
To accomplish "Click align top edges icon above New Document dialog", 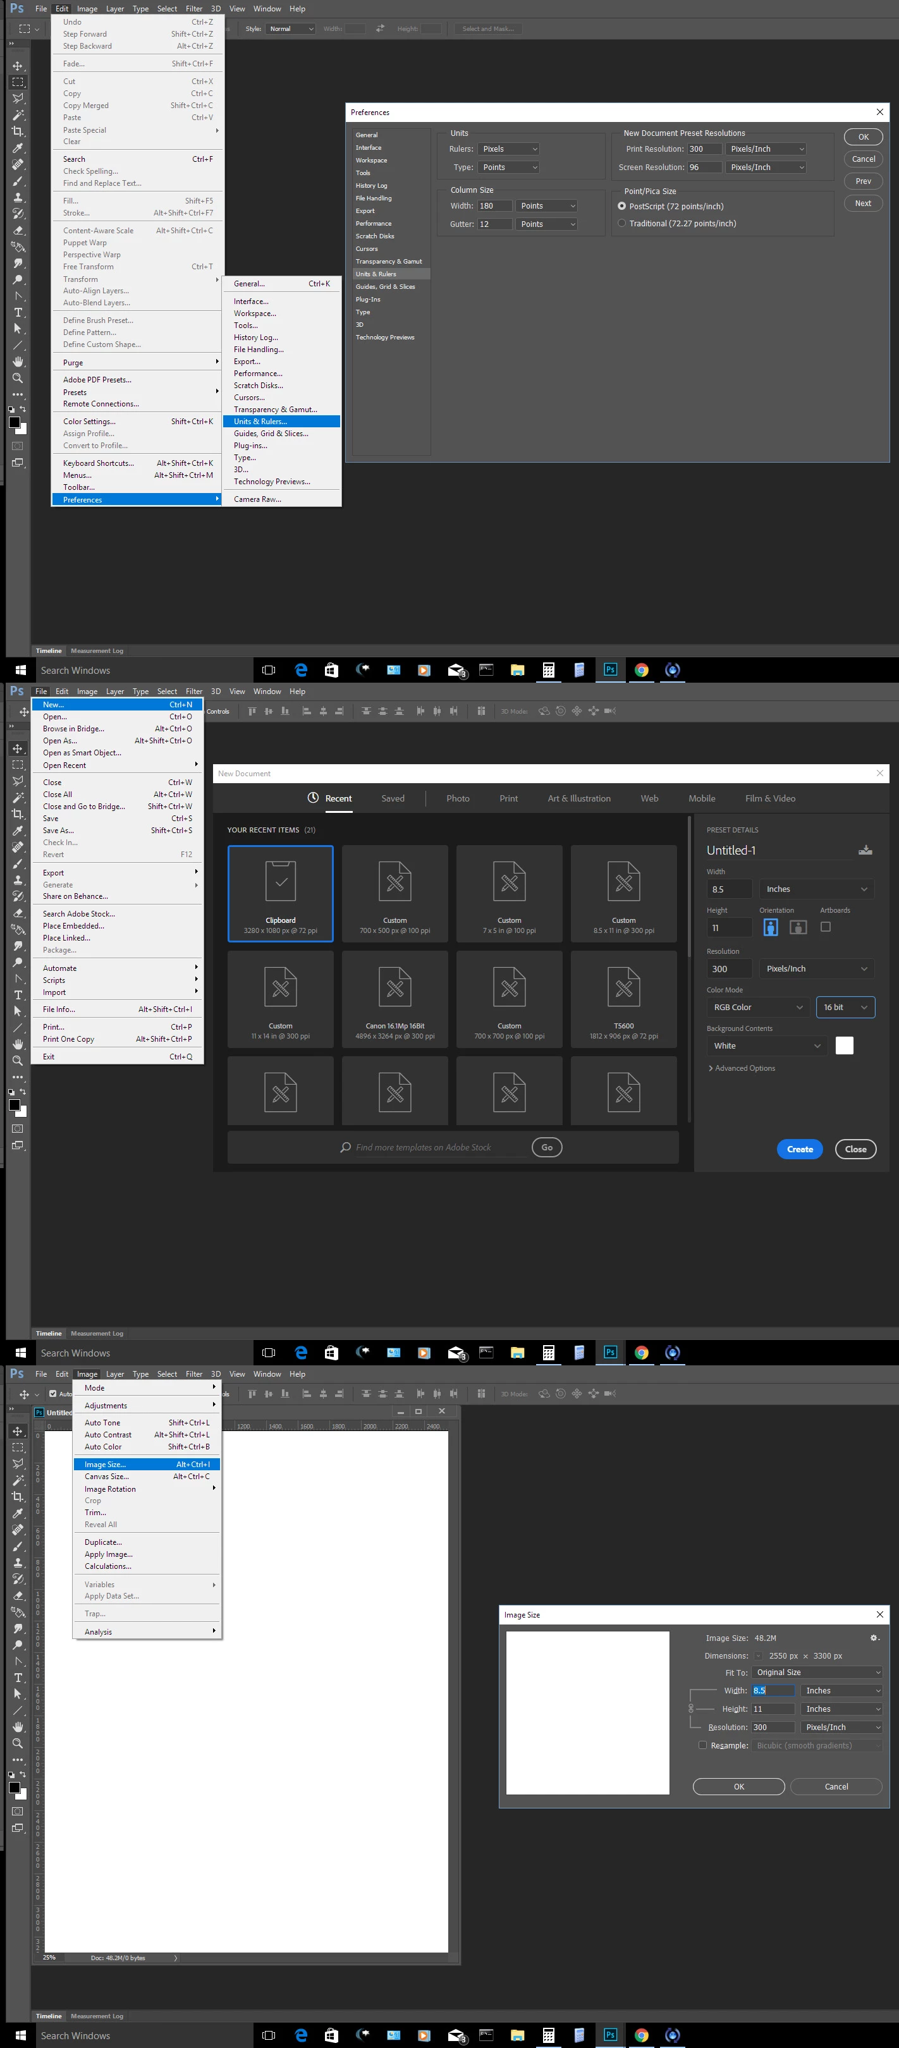I will 252,710.
